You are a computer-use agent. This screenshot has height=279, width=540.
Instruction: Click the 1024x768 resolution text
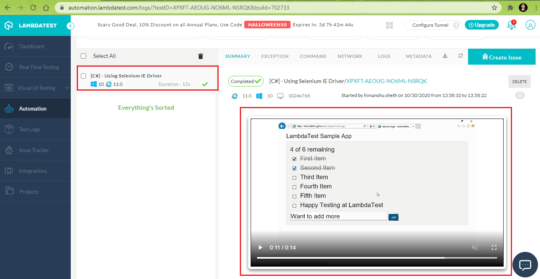(299, 96)
